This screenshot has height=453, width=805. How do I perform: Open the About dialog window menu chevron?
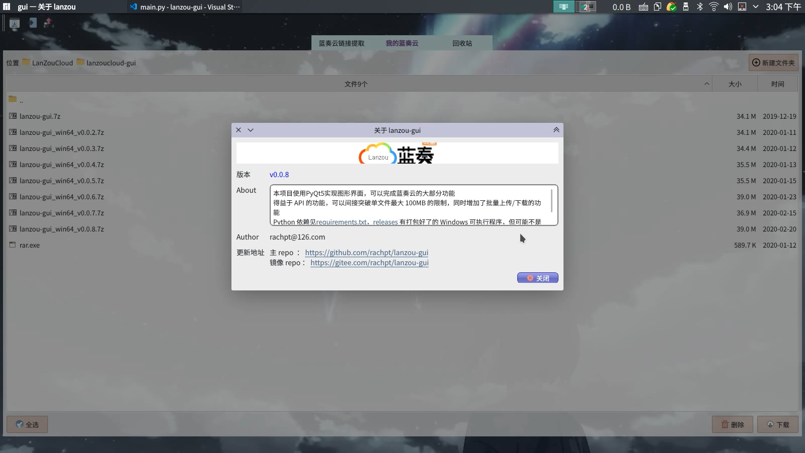(x=251, y=130)
